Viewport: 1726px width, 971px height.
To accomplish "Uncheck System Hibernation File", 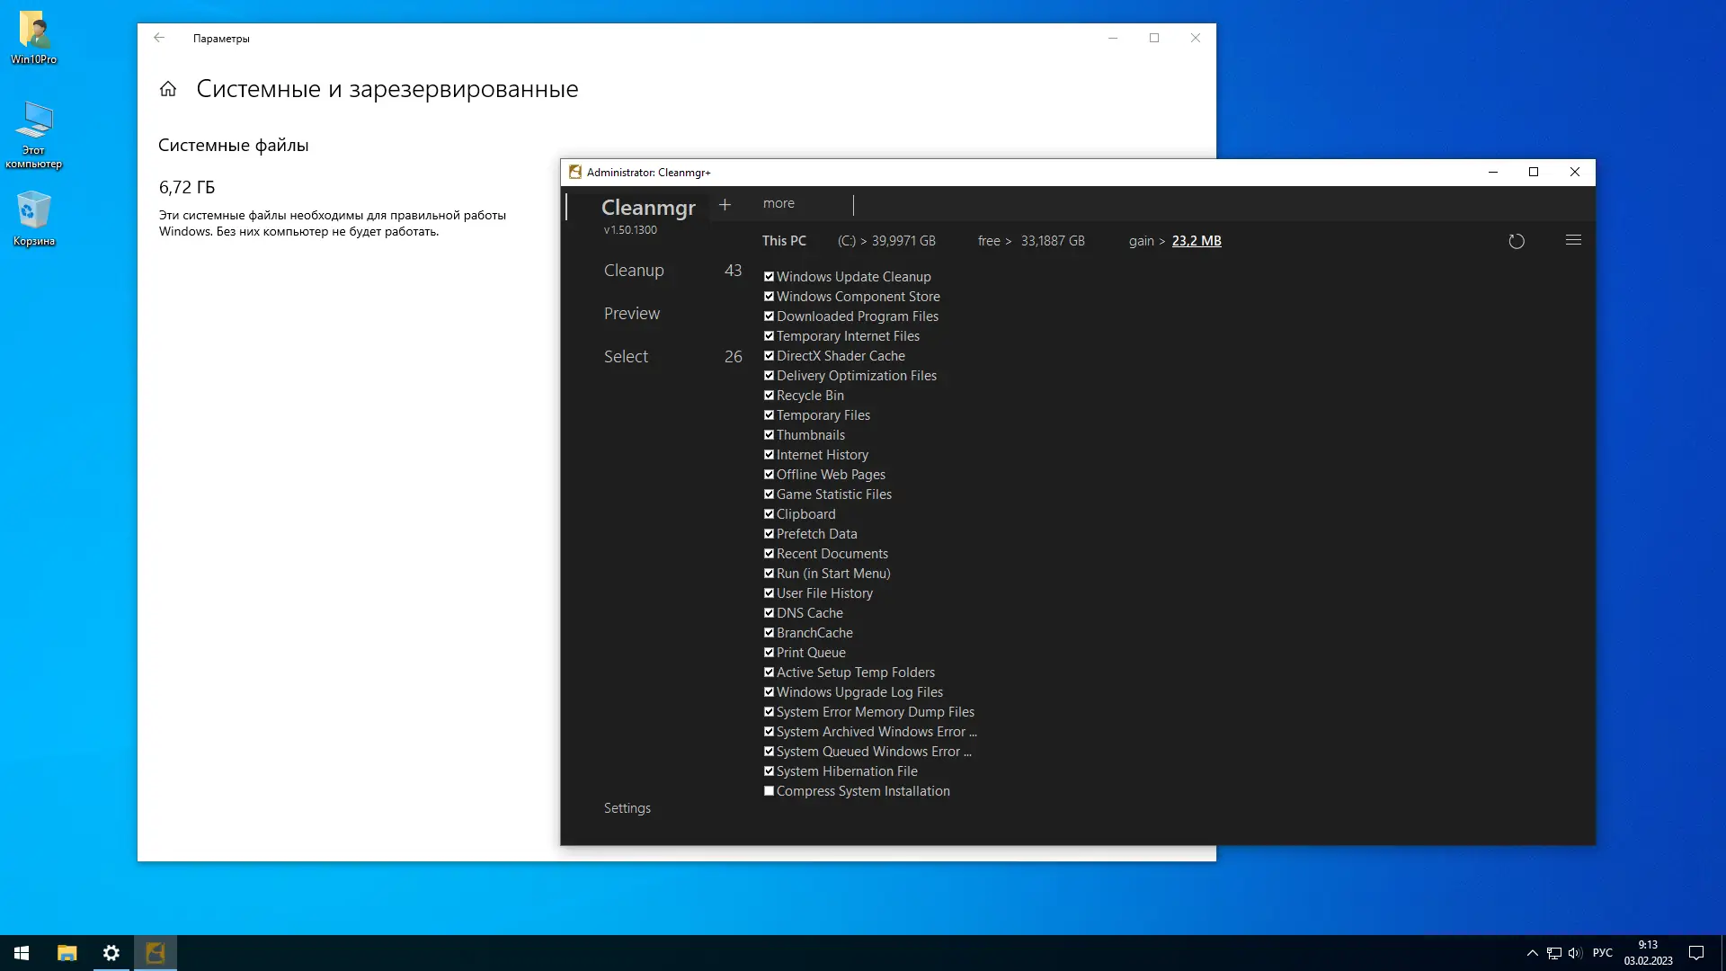I will [769, 771].
